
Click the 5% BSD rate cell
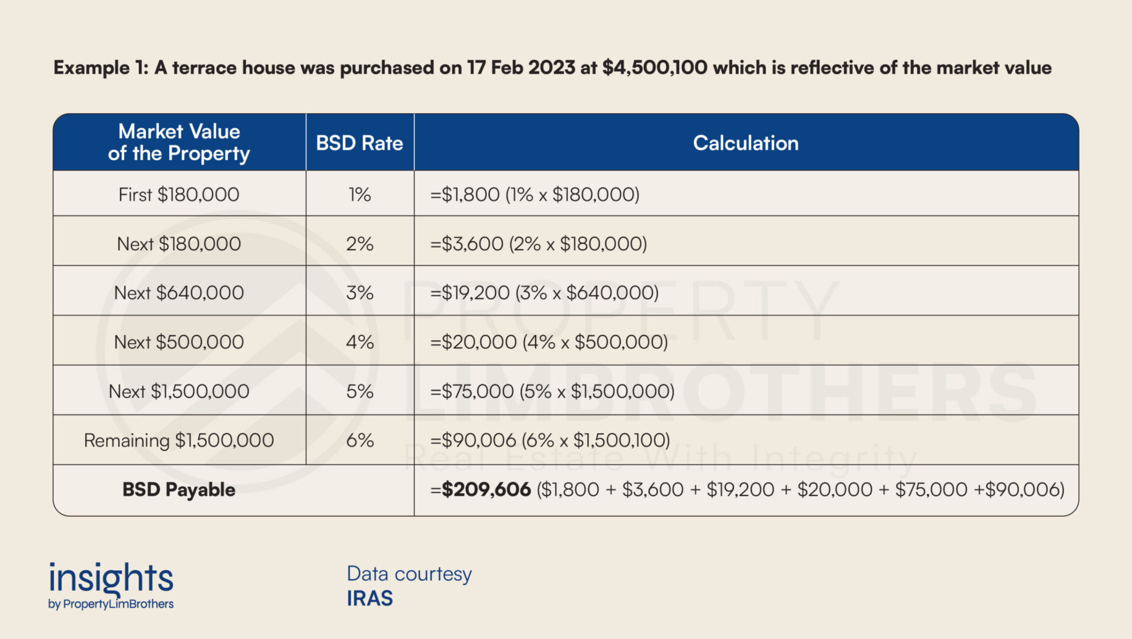360,391
